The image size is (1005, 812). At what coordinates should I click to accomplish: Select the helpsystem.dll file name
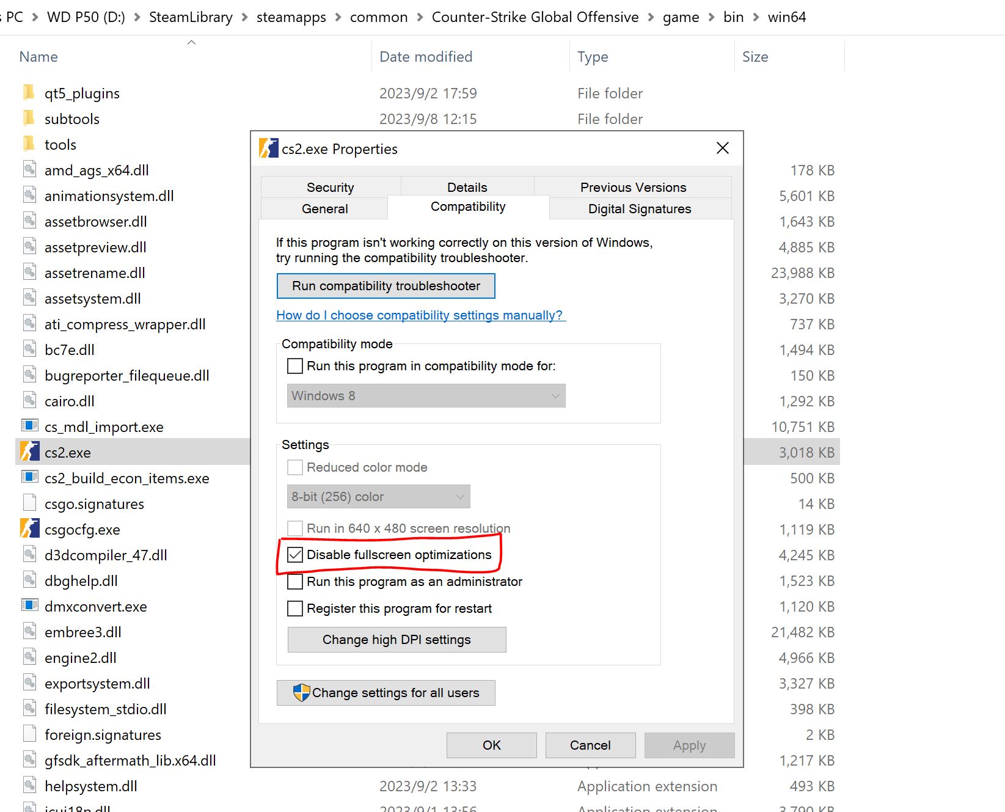pos(91,786)
